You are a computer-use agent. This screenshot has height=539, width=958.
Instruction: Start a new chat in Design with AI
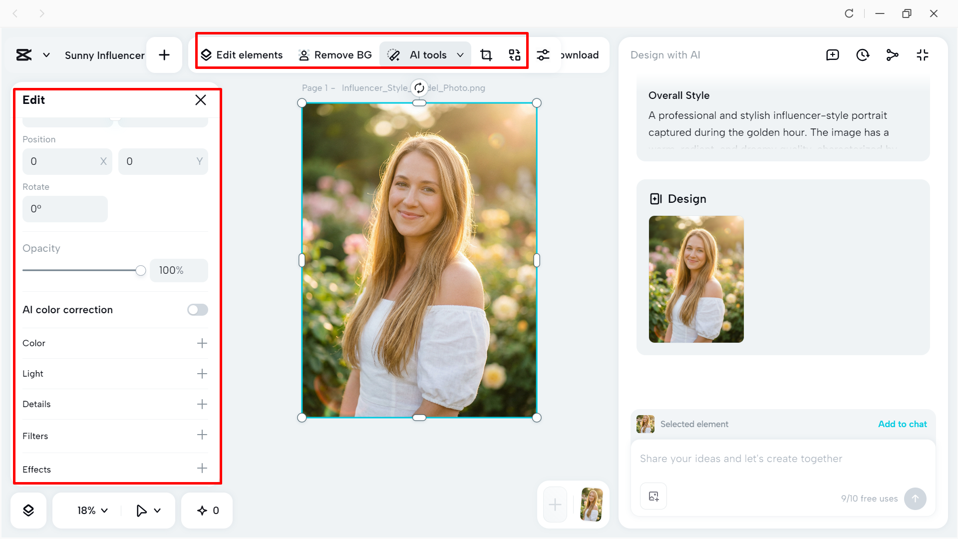point(832,55)
